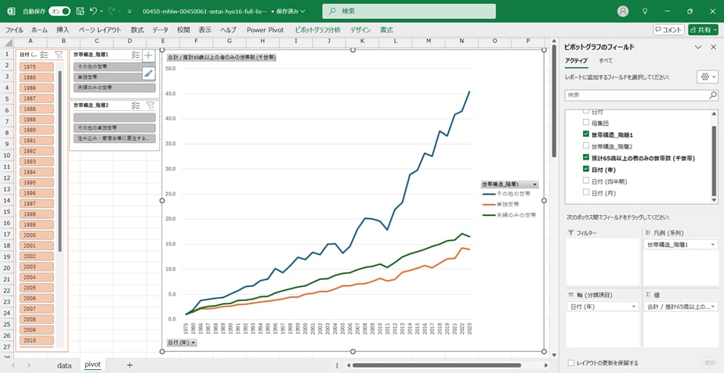Click the account profile avatar icon
This screenshot has width=724, height=373.
623,12
